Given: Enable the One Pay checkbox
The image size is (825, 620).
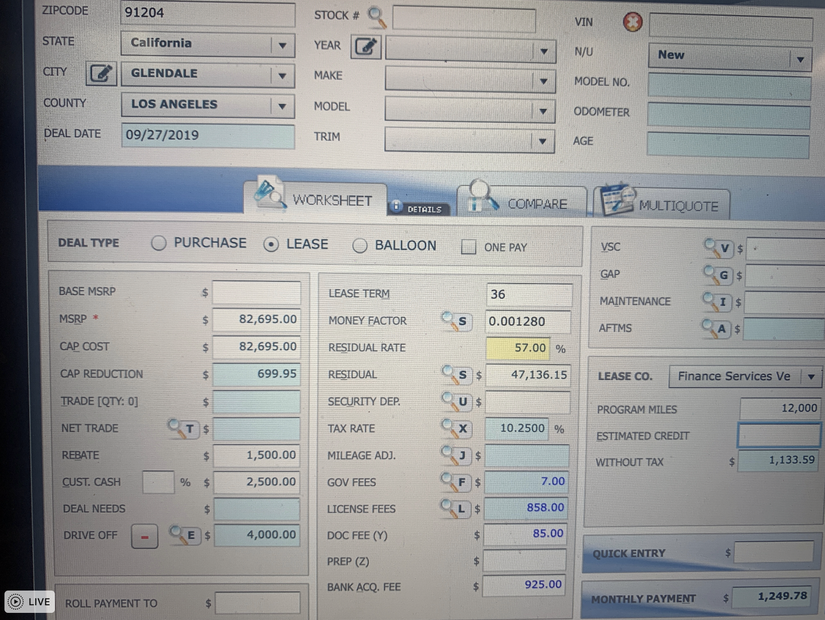Looking at the screenshot, I should pyautogui.click(x=468, y=247).
